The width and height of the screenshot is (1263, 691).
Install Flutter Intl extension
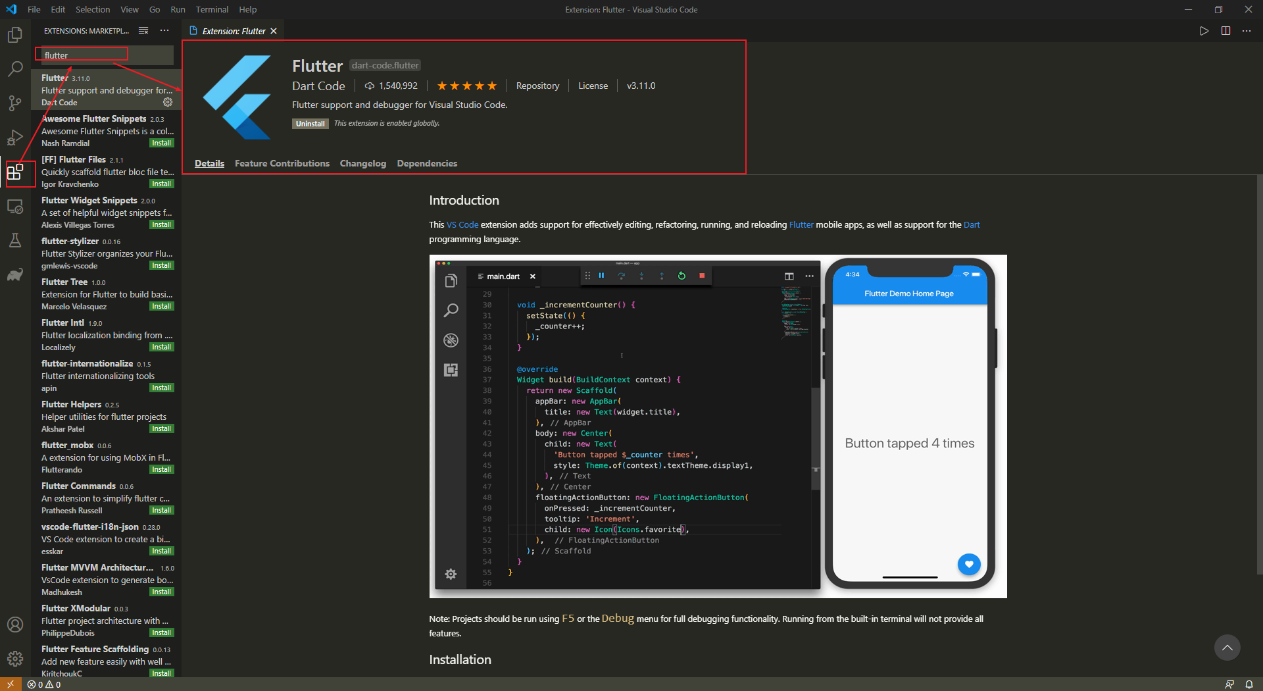pos(161,347)
